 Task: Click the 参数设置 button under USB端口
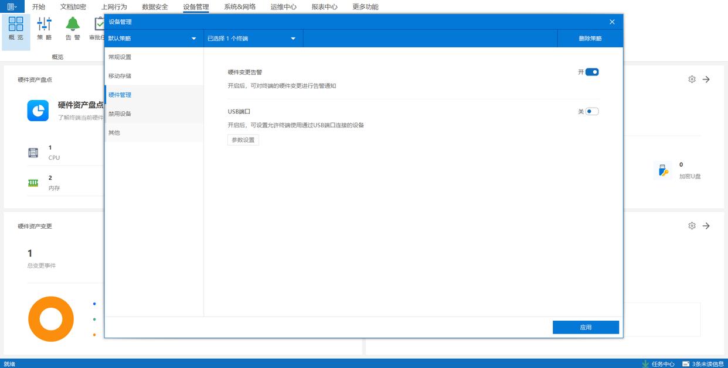click(243, 140)
